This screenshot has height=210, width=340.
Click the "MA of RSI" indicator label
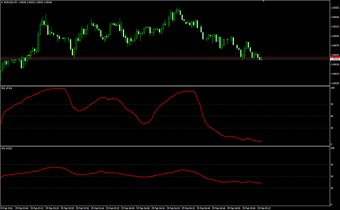(x=7, y=149)
